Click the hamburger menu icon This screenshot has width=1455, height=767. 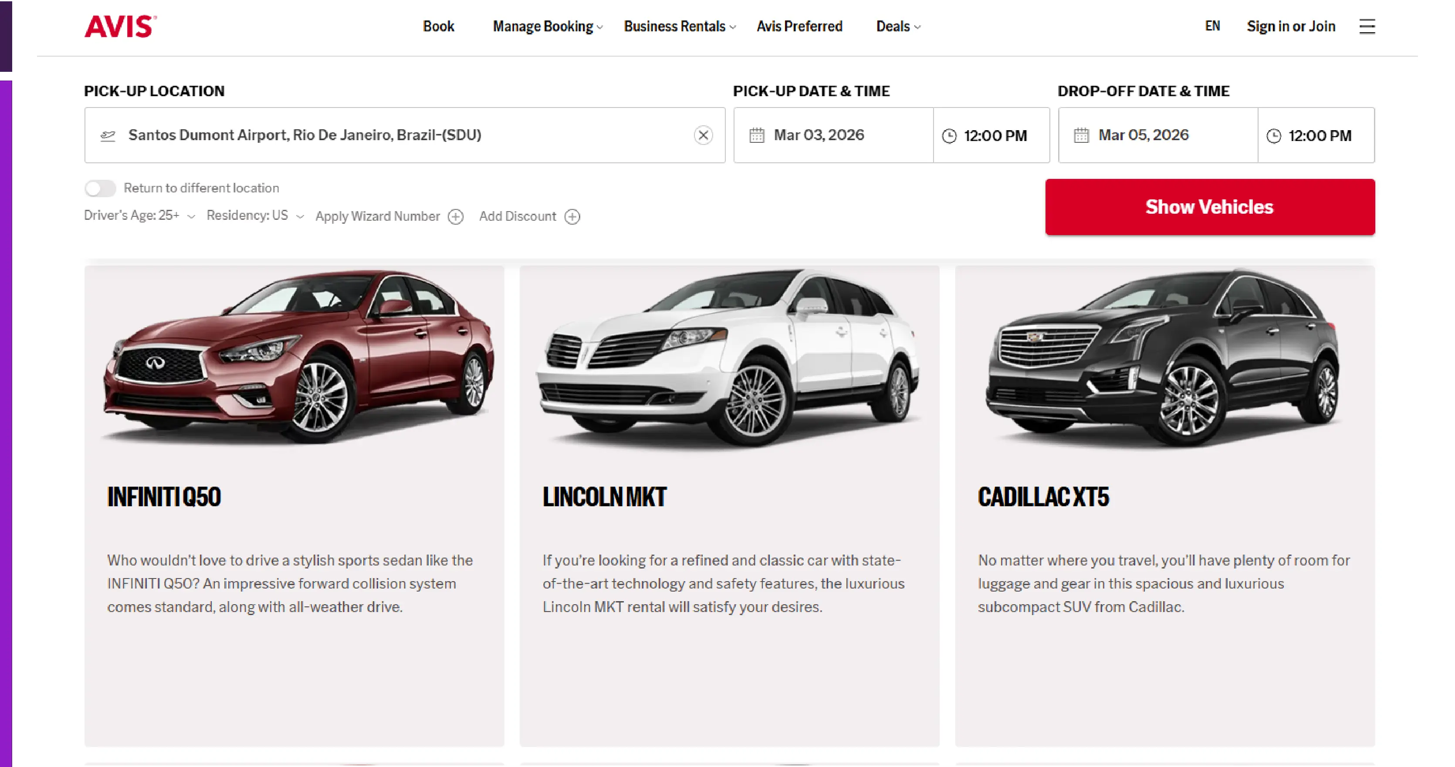pos(1367,27)
